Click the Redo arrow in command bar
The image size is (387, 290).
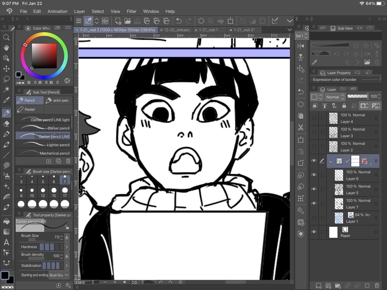(188, 21)
